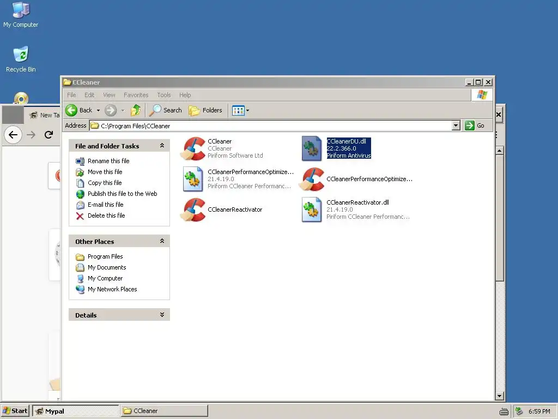Screen dimensions: 558x419
Task: Click E-mail this file
Action: [105, 205]
